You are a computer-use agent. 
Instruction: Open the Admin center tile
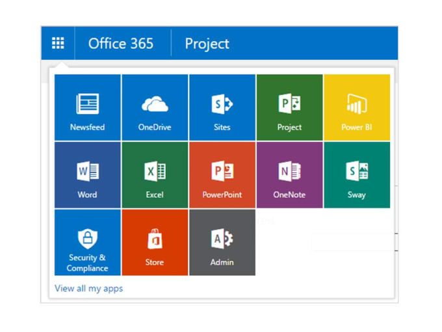[x=222, y=243]
